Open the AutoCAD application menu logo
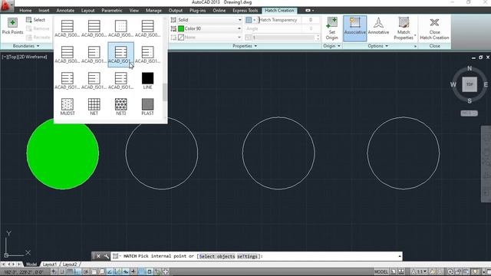491x276 pixels. click(6, 5)
